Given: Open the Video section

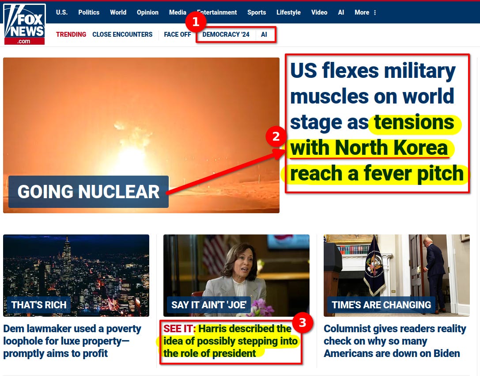Looking at the screenshot, I should (x=319, y=12).
